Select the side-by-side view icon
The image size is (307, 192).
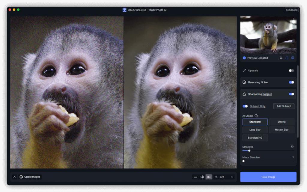point(209,177)
